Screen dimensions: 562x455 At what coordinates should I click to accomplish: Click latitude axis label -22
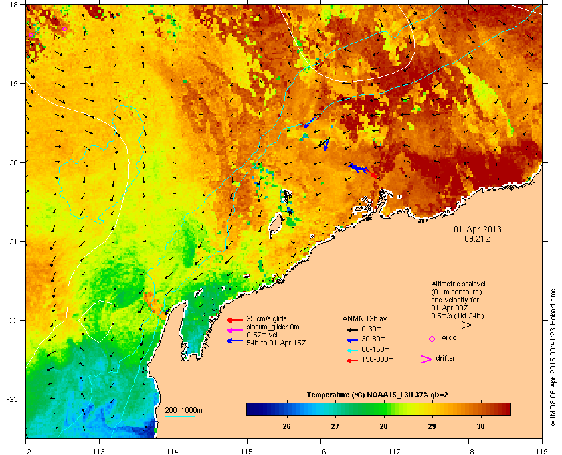(x=12, y=321)
